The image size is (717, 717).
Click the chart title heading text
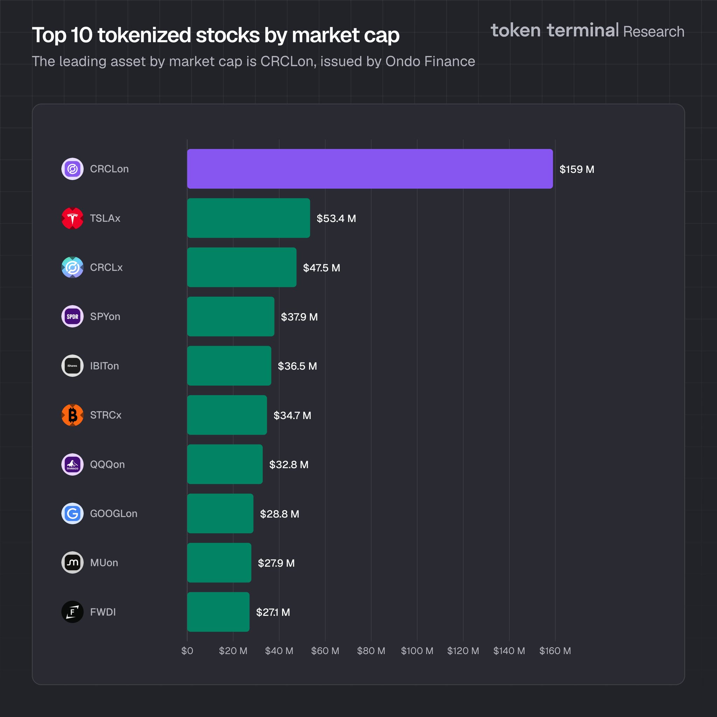[x=216, y=35]
